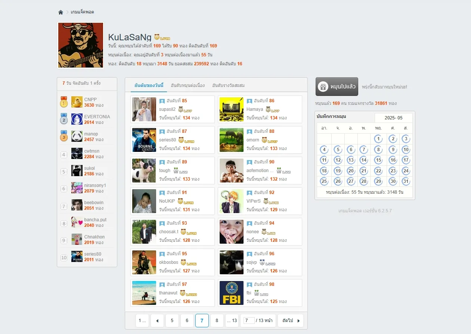471x334 pixels.
Task: Click choosak.t level badge icon
Action: (x=189, y=232)
